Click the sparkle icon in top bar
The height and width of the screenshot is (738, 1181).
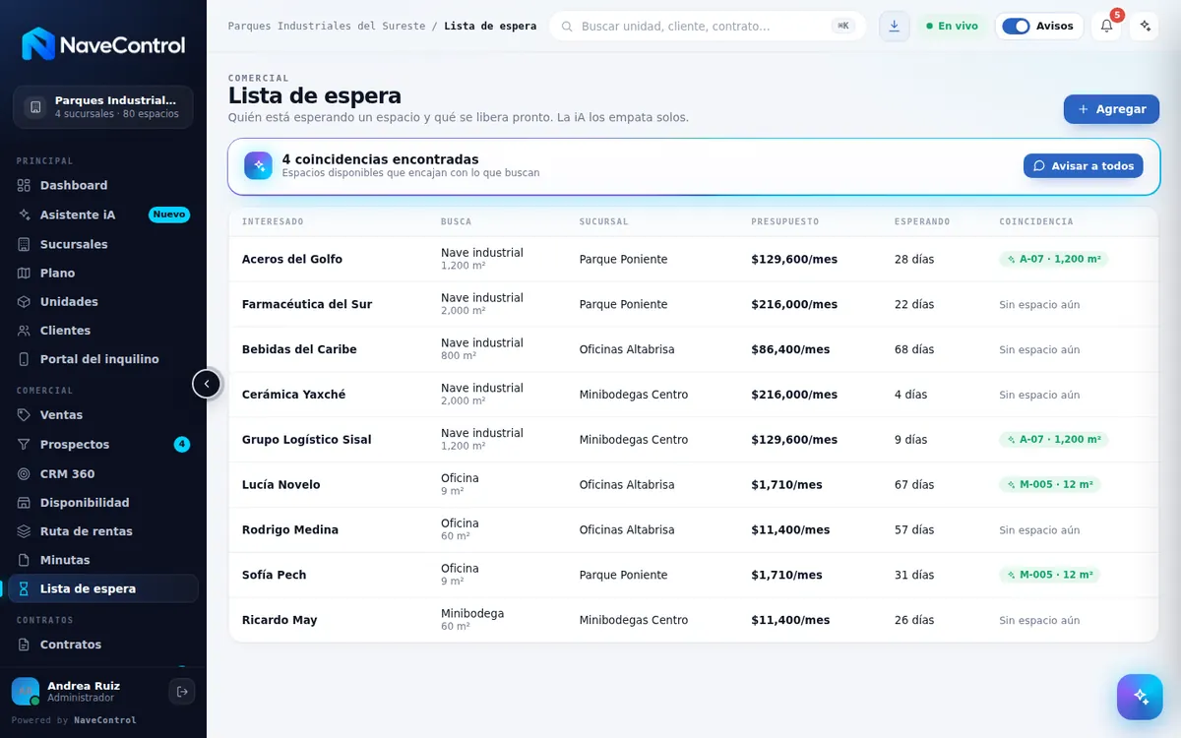coord(1145,27)
